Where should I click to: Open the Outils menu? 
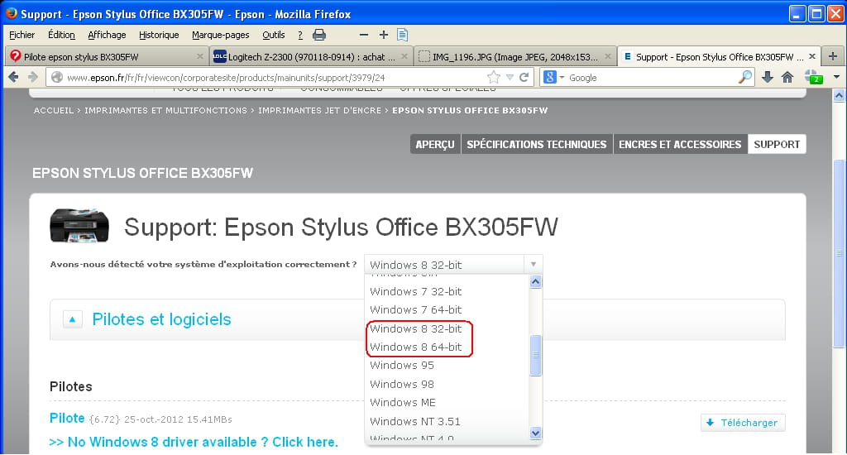[273, 35]
